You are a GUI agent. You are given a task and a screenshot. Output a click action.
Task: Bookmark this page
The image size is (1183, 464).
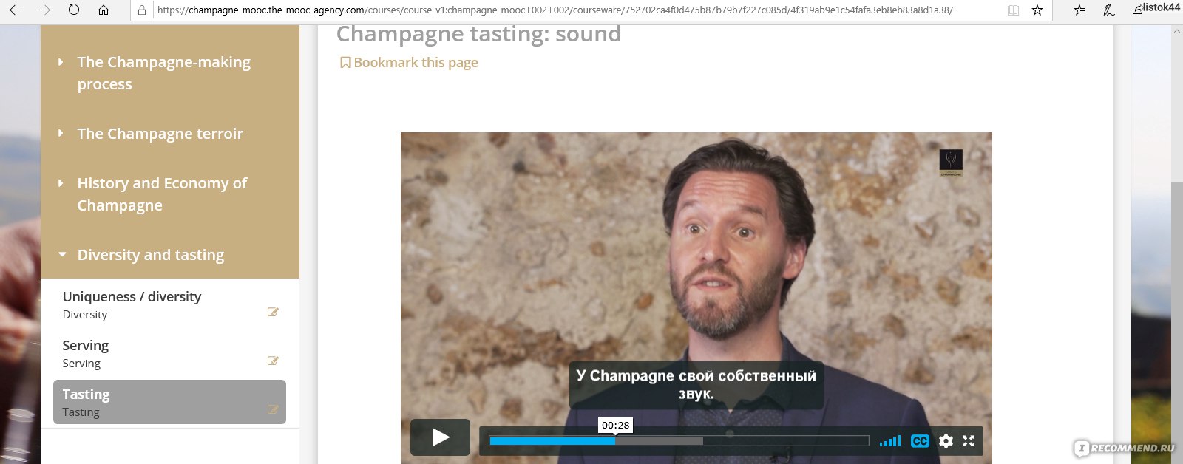[x=409, y=63]
